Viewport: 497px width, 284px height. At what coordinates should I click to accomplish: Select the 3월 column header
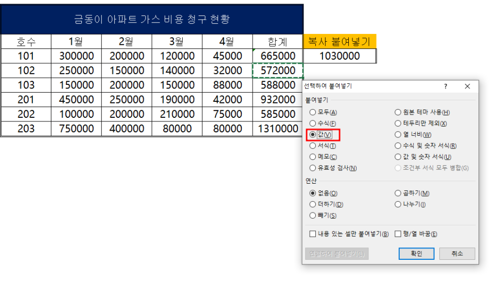[177, 42]
